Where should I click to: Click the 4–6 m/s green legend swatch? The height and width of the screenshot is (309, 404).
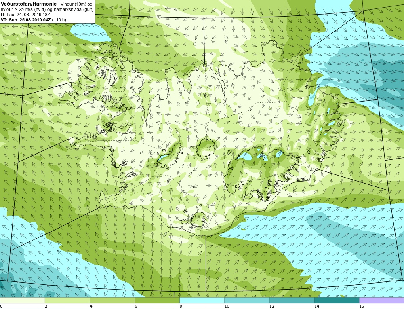pos(112,300)
